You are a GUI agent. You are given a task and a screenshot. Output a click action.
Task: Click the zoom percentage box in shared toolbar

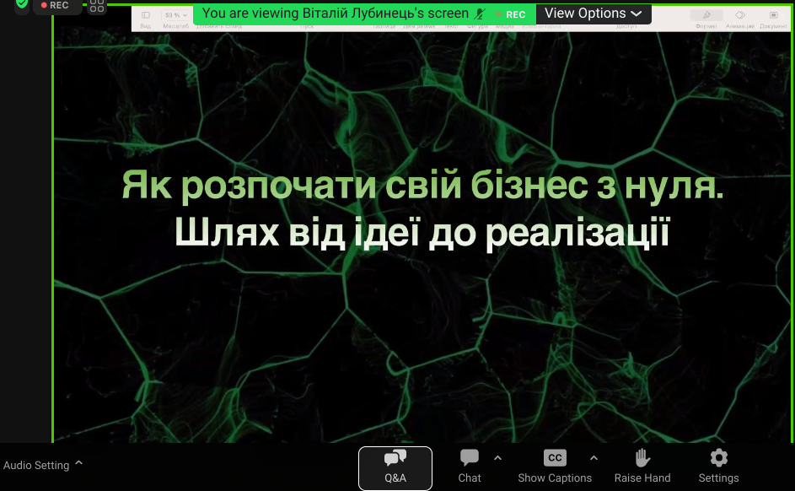pos(175,15)
